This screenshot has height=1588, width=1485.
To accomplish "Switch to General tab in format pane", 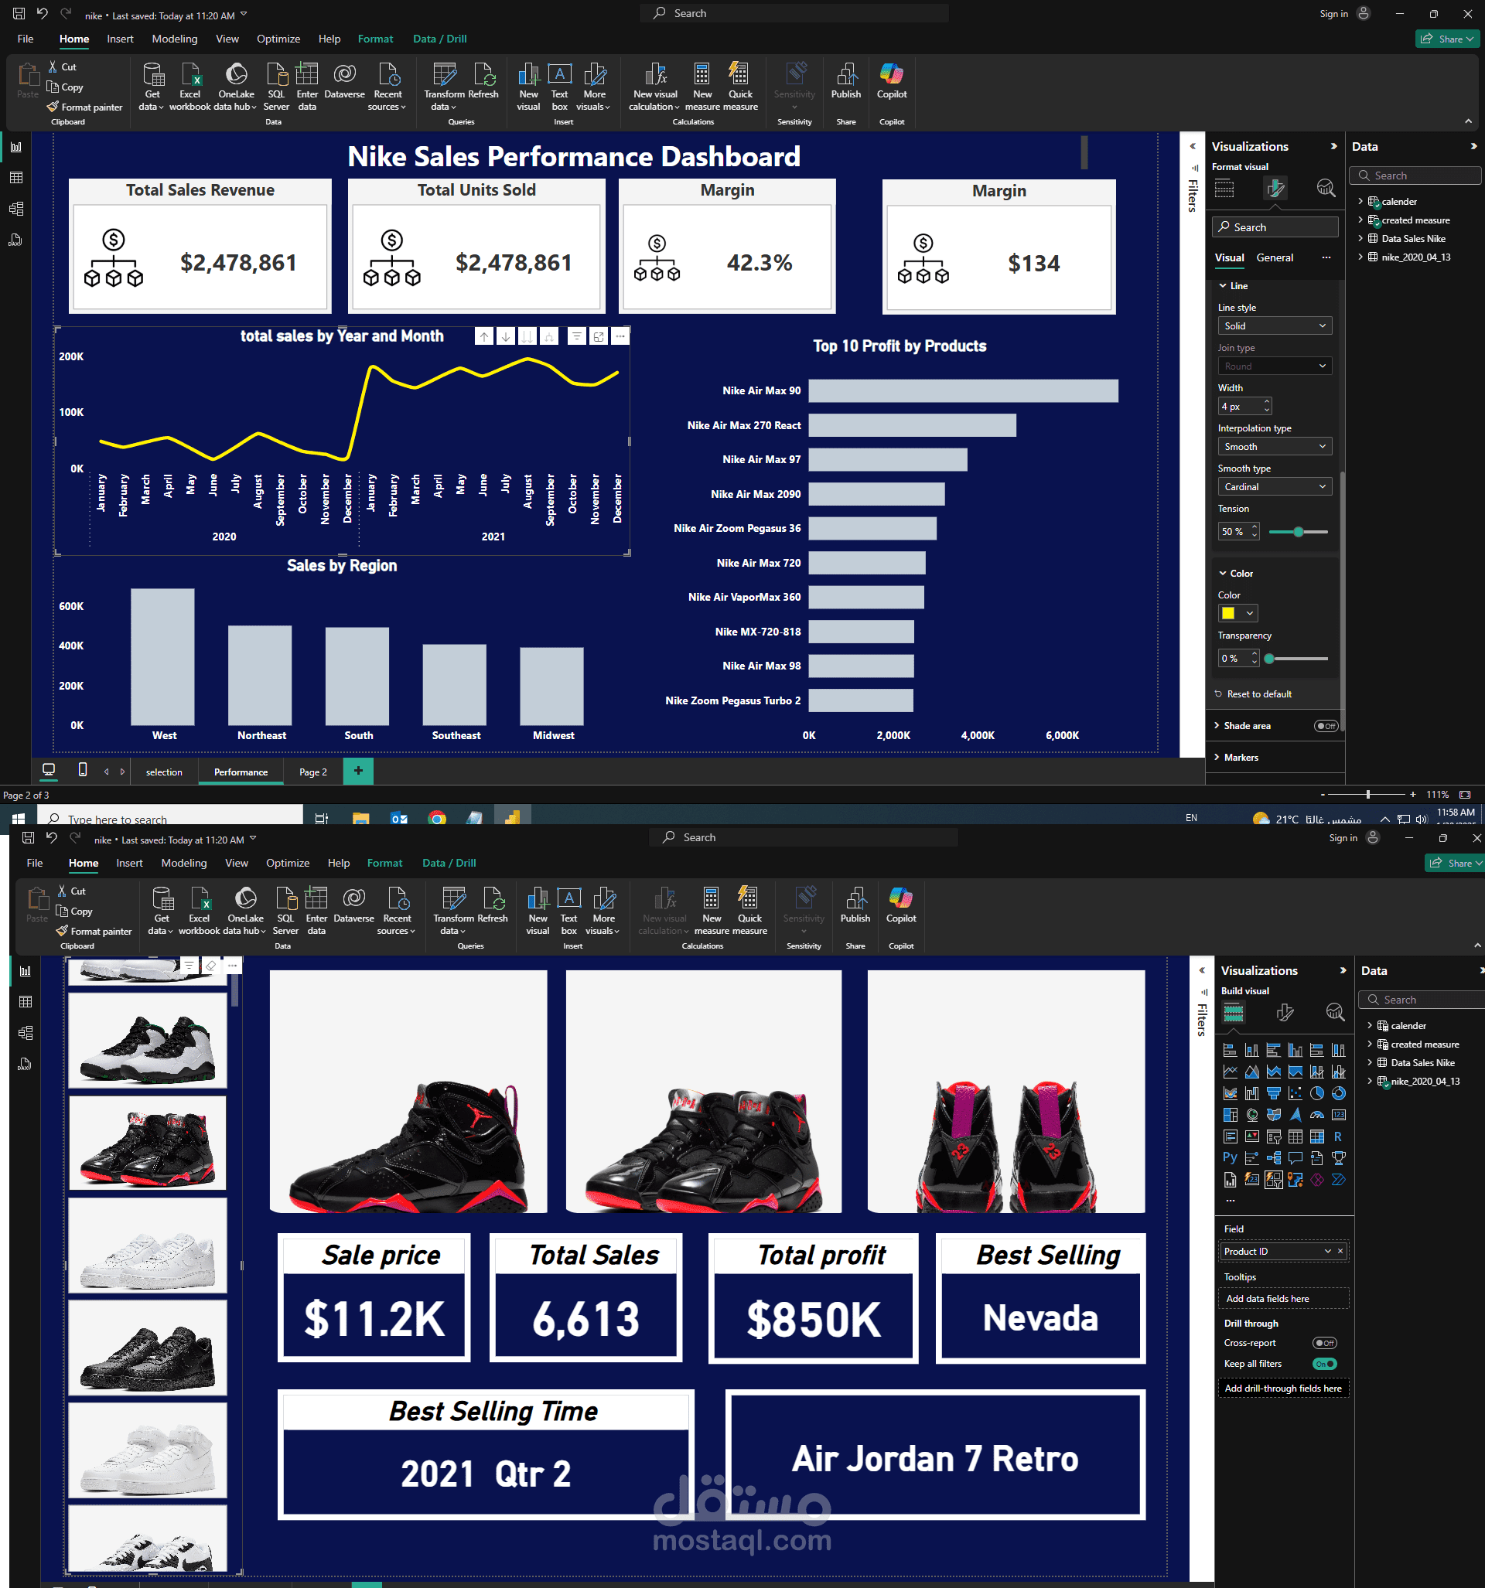I will (x=1275, y=257).
